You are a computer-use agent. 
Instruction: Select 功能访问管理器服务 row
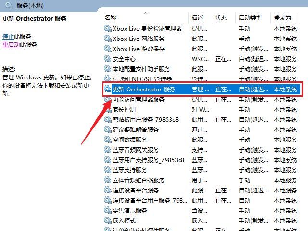(x=139, y=100)
